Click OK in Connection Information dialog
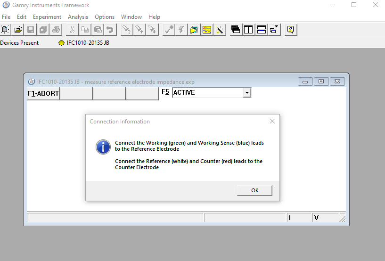 pyautogui.click(x=254, y=190)
